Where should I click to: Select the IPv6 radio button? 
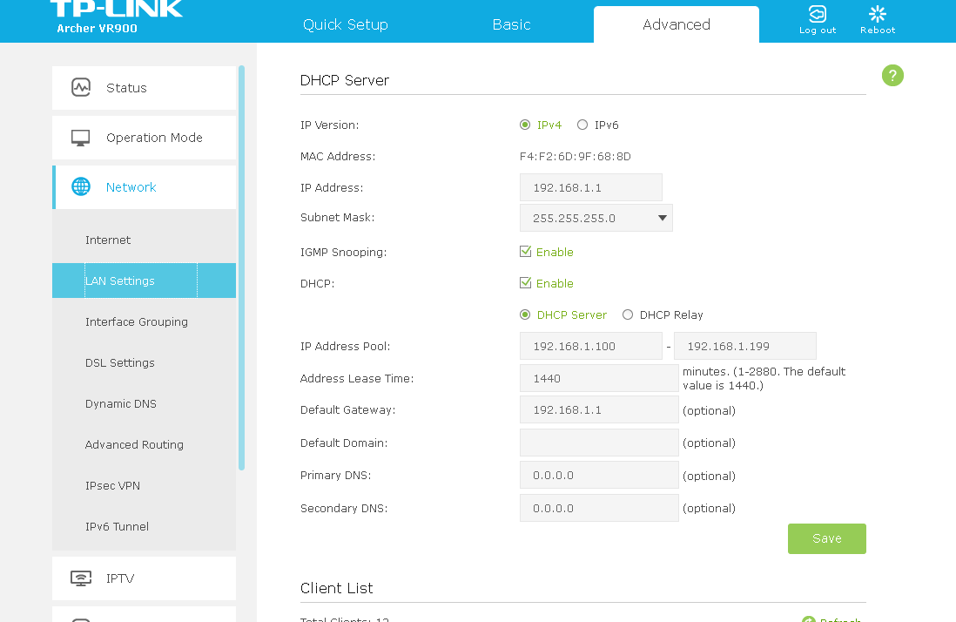pos(582,125)
